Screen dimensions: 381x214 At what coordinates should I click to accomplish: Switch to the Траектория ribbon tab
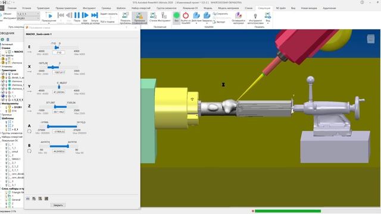(x=43, y=8)
